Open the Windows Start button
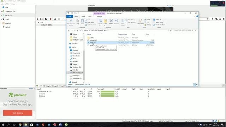Image resolution: width=226 pixels, height=127 pixels. tap(3, 125)
